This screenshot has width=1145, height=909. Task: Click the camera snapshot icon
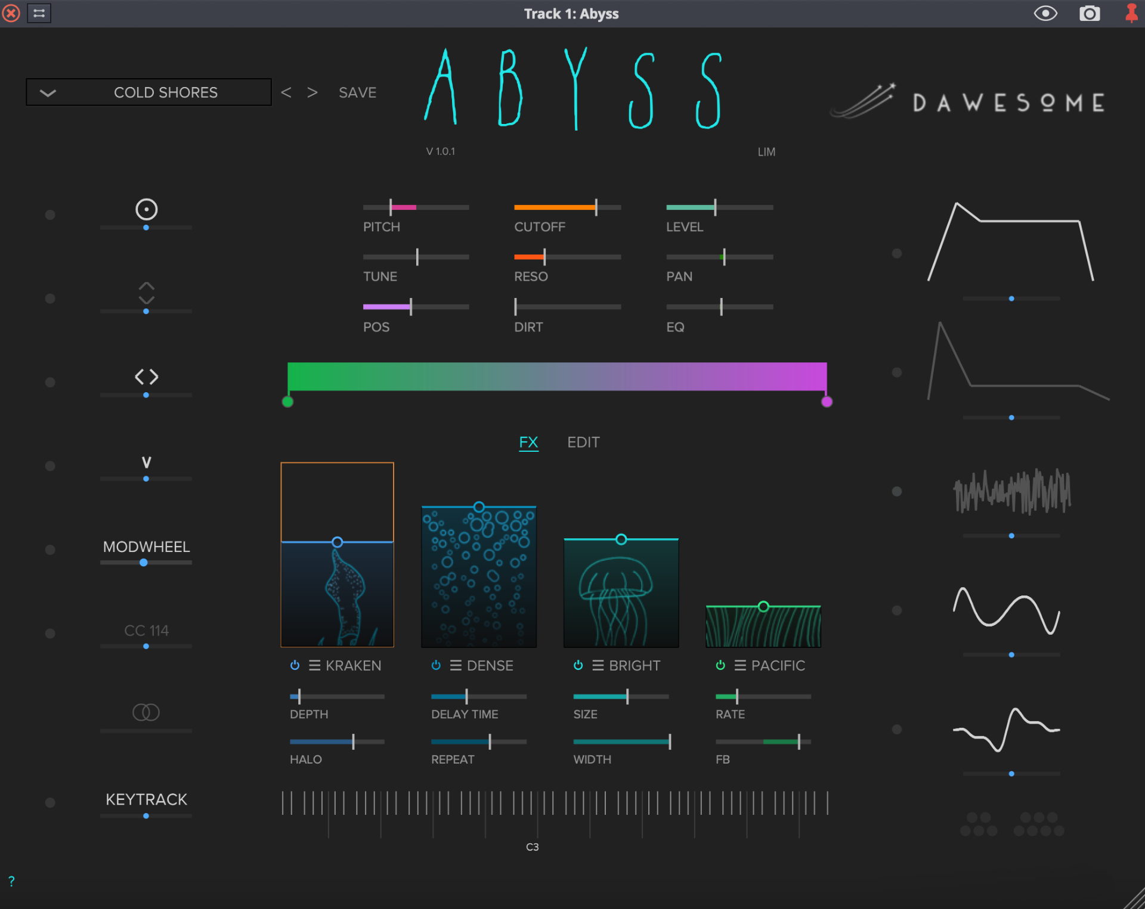coord(1089,14)
